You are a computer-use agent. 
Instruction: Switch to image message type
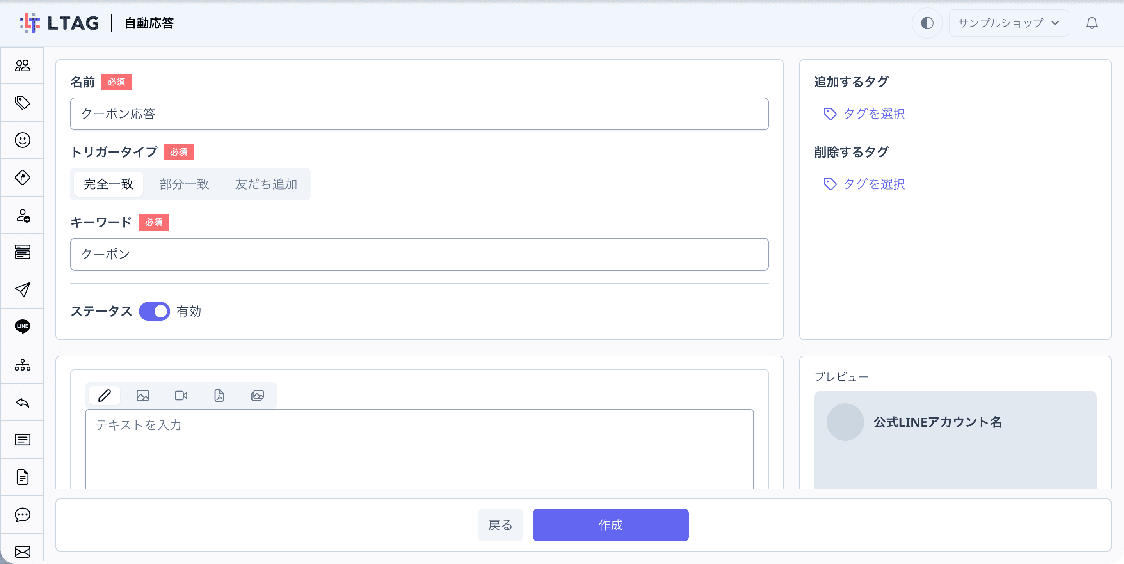tap(143, 396)
